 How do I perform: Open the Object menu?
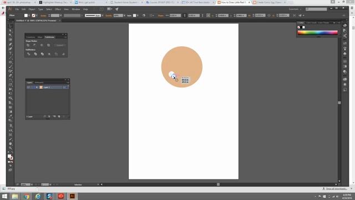click(x=32, y=9)
